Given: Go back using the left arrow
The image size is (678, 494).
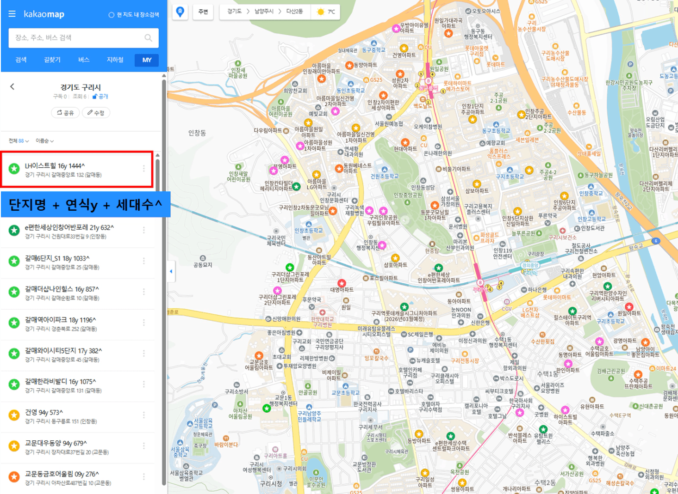Looking at the screenshot, I should click(12, 86).
